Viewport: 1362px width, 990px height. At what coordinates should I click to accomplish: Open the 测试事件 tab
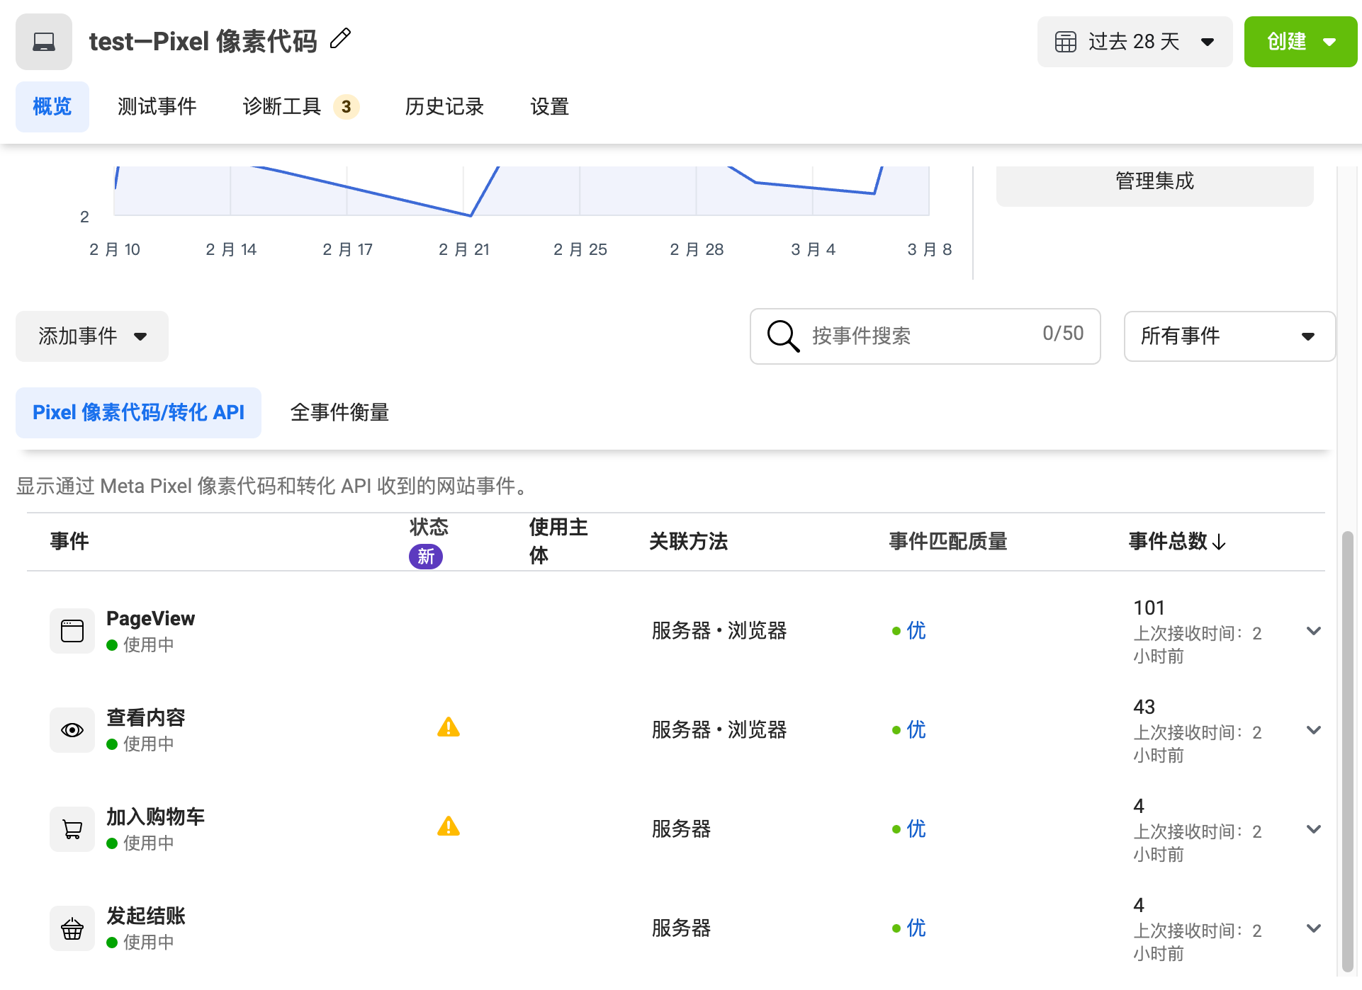point(157,107)
